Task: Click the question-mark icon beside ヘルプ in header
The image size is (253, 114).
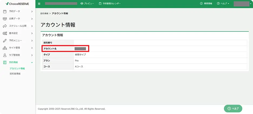Action: click(x=218, y=3)
